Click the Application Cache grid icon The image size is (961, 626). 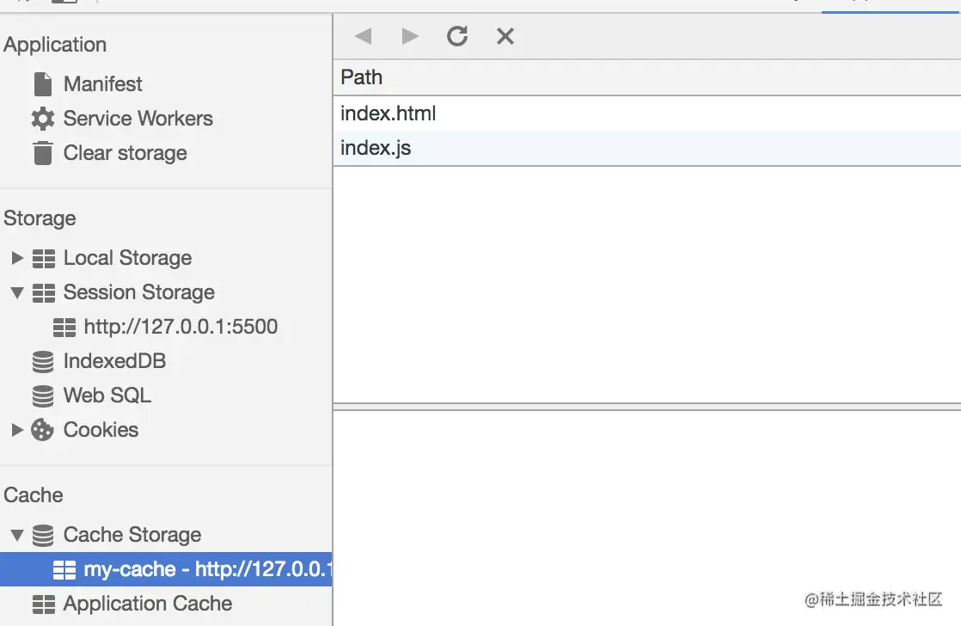pyautogui.click(x=44, y=605)
